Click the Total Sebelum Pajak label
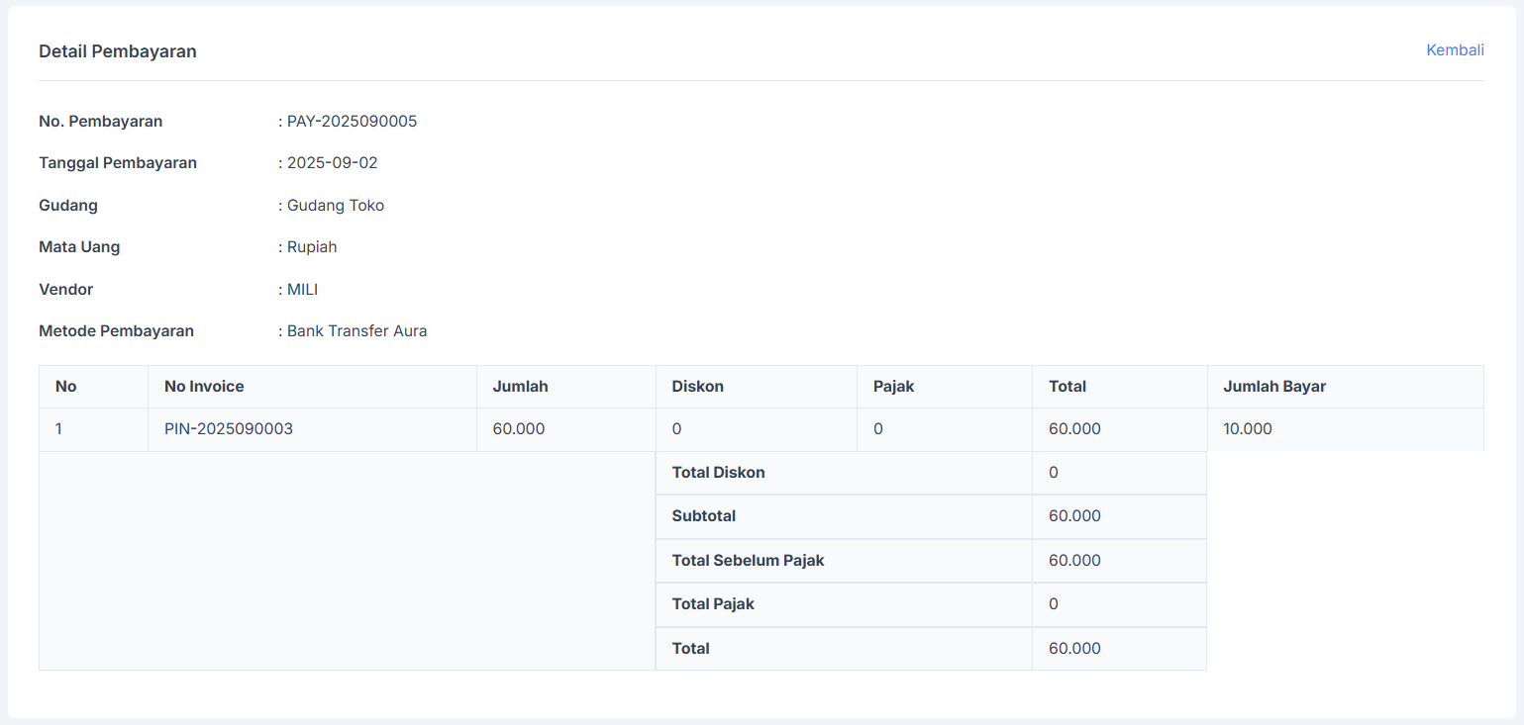The width and height of the screenshot is (1524, 725). tap(748, 561)
